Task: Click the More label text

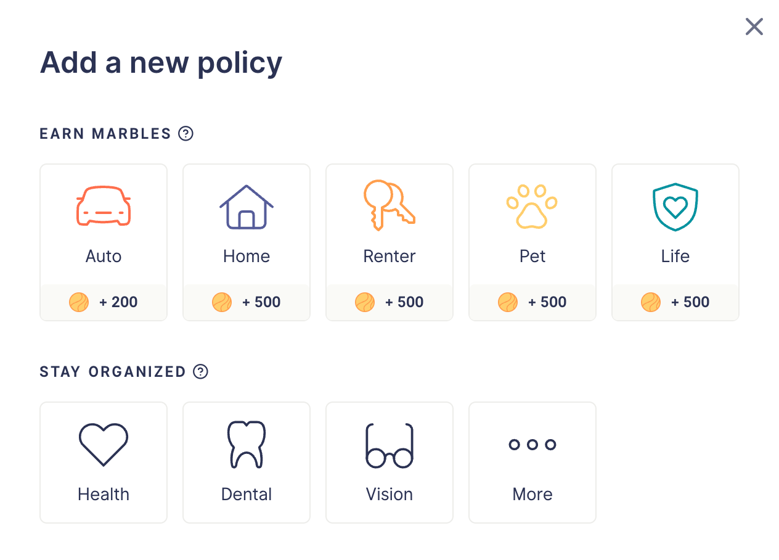Action: coord(532,494)
